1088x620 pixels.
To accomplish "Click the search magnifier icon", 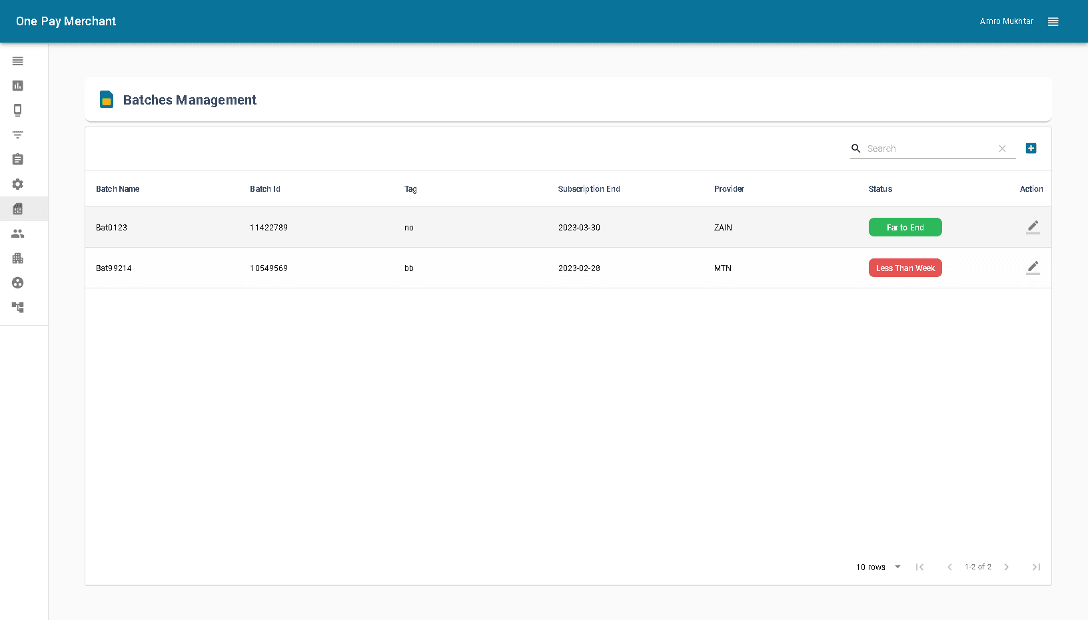I will [855, 148].
